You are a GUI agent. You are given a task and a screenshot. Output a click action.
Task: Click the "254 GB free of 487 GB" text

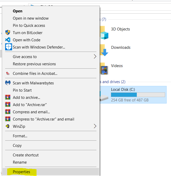point(130,100)
